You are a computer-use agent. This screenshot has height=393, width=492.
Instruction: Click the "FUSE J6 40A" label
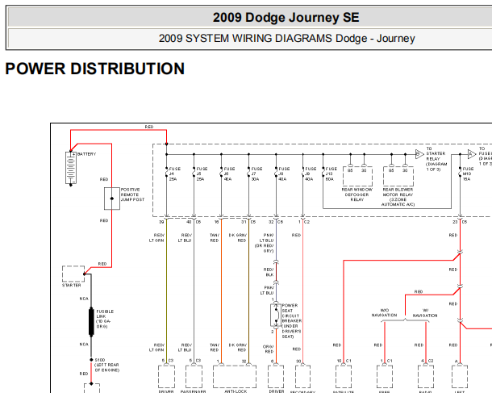pyautogui.click(x=229, y=174)
